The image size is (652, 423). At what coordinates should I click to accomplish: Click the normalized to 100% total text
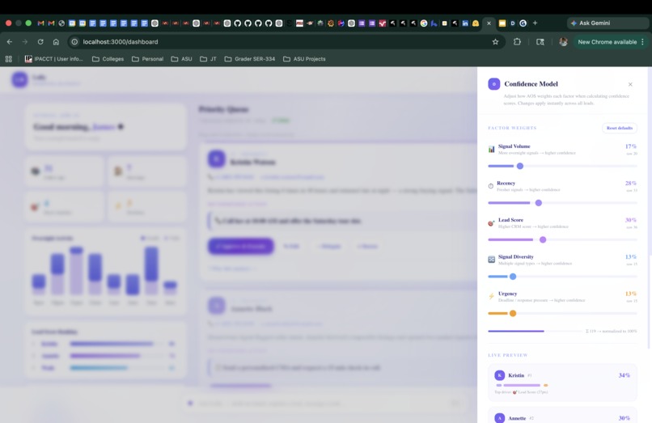(x=612, y=331)
